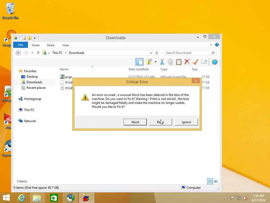
Task: Open the Recycle Bin desktop icon
Action: pos(10,11)
